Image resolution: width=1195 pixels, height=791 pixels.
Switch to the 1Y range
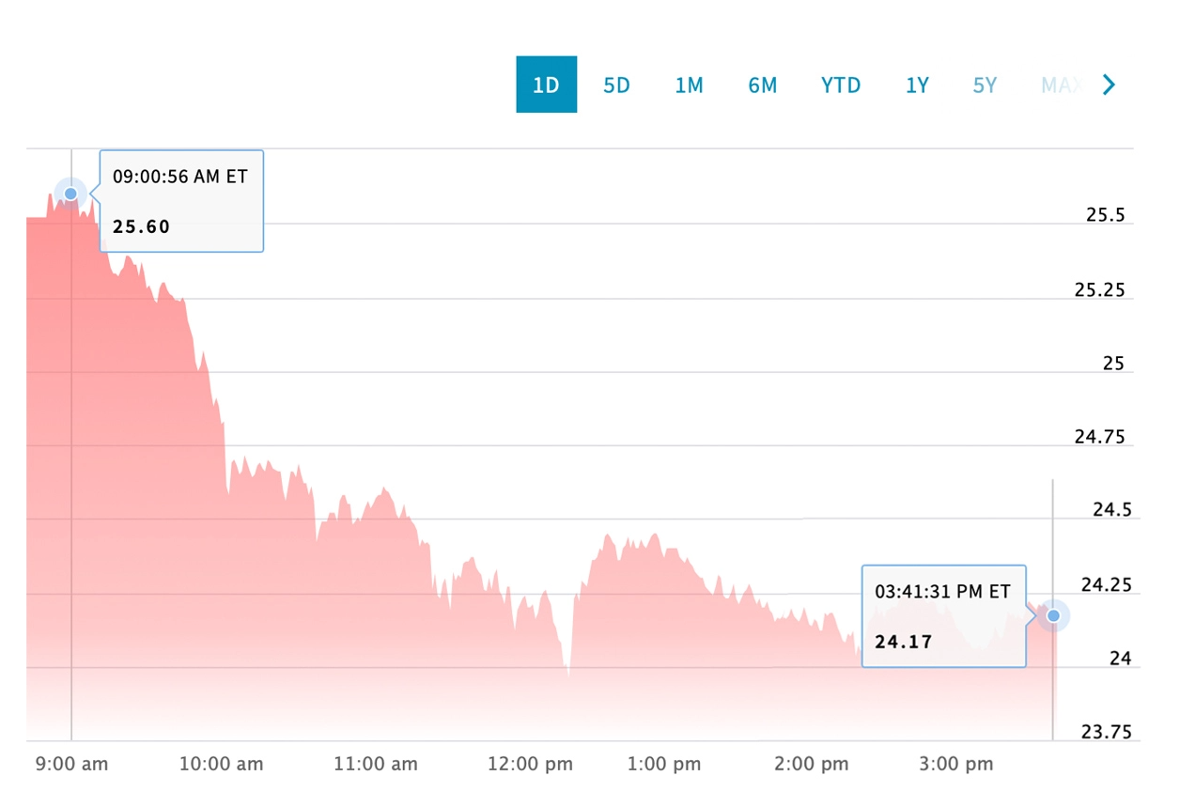(x=917, y=85)
